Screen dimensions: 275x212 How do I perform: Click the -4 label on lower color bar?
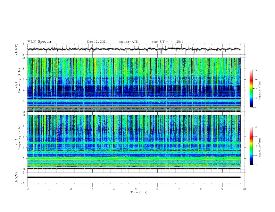256,136
